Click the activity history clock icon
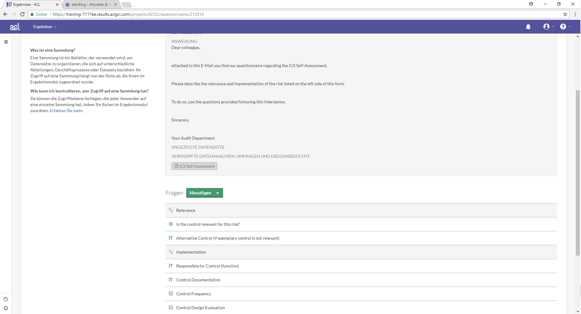Screen dimensions: 581x314 click(x=6, y=299)
